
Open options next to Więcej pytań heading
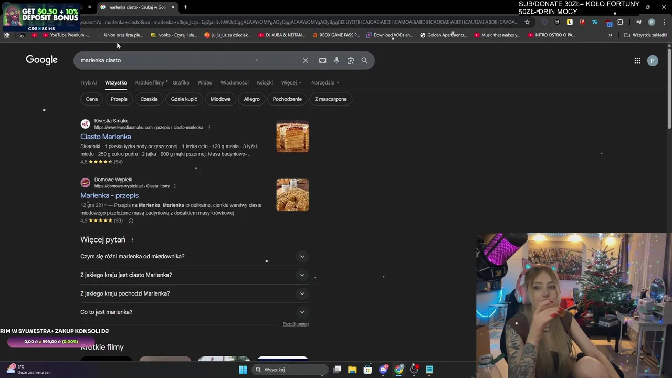pyautogui.click(x=132, y=240)
